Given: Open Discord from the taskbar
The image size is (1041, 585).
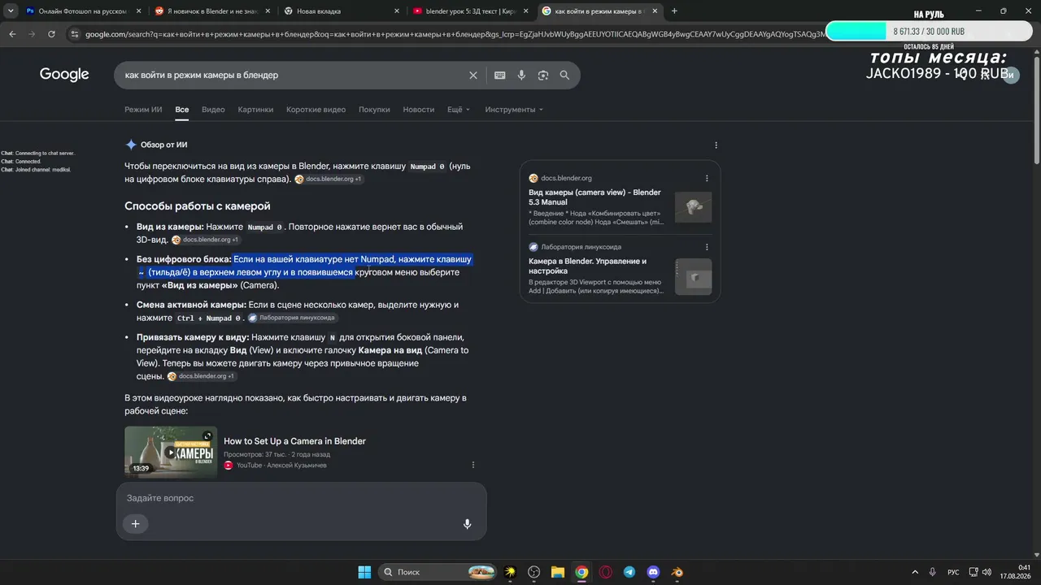Looking at the screenshot, I should (x=653, y=572).
